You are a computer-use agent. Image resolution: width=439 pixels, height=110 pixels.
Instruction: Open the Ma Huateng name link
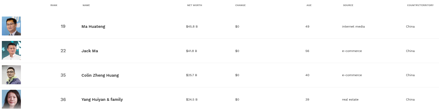(93, 27)
